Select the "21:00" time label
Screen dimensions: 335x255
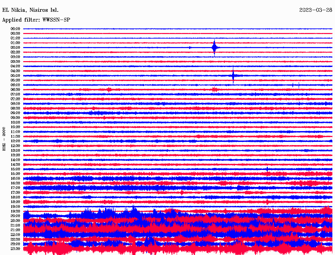(x=15, y=225)
